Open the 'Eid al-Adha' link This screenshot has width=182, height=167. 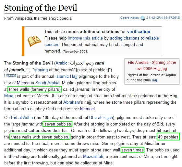coord(22,118)
